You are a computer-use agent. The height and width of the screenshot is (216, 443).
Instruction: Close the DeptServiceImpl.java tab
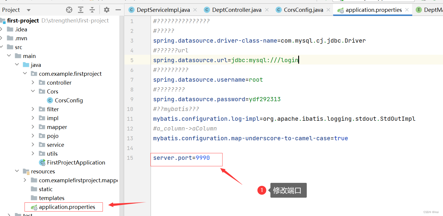[195, 9]
